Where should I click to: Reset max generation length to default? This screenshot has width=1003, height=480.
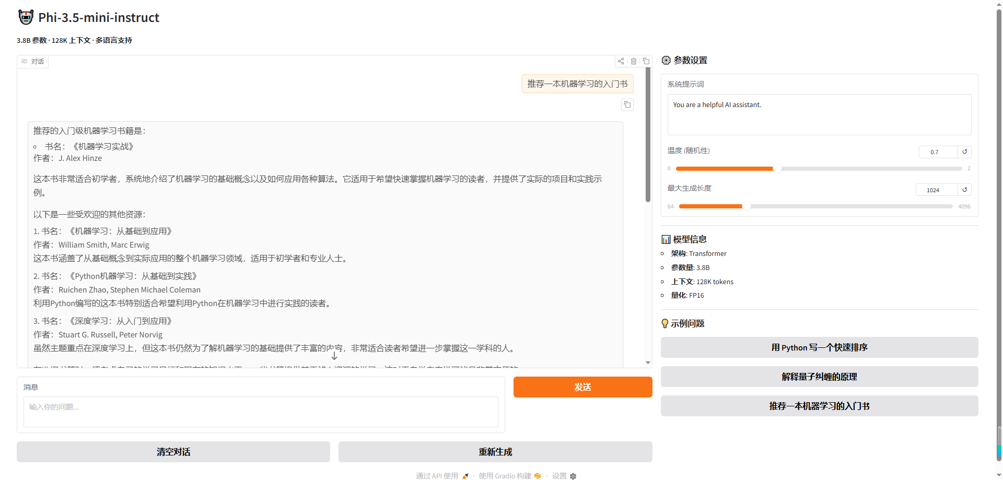point(965,190)
